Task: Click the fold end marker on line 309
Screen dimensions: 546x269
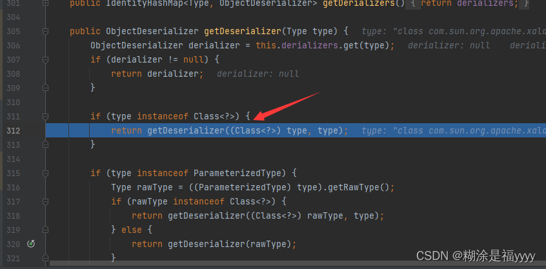Action: tap(46, 88)
